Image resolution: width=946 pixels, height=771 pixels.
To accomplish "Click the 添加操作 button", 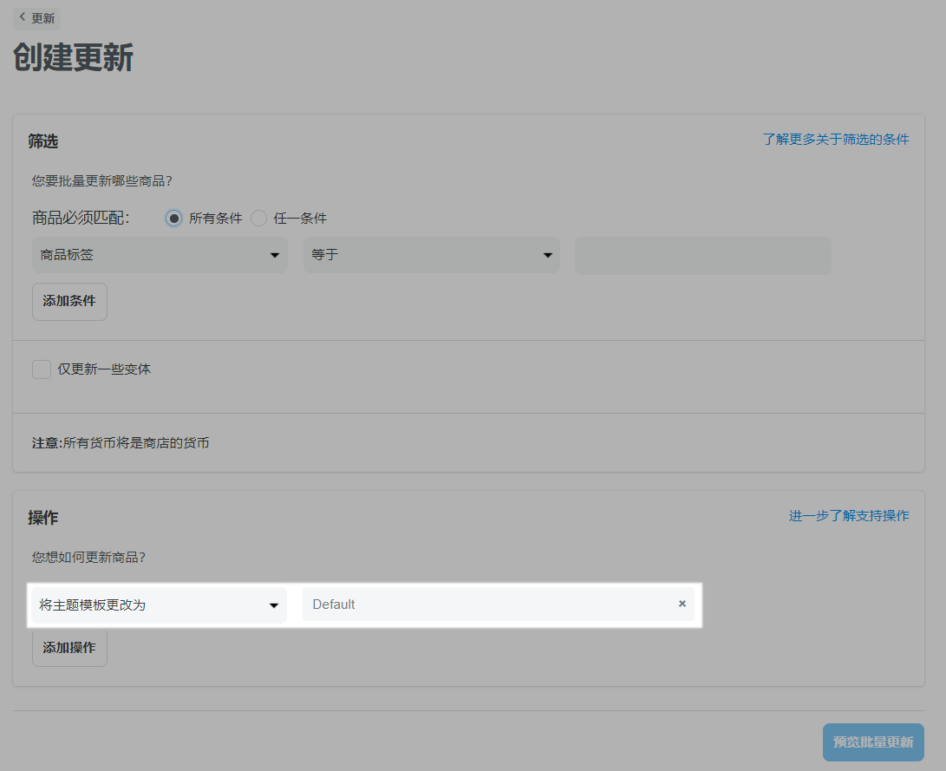I will pos(69,648).
